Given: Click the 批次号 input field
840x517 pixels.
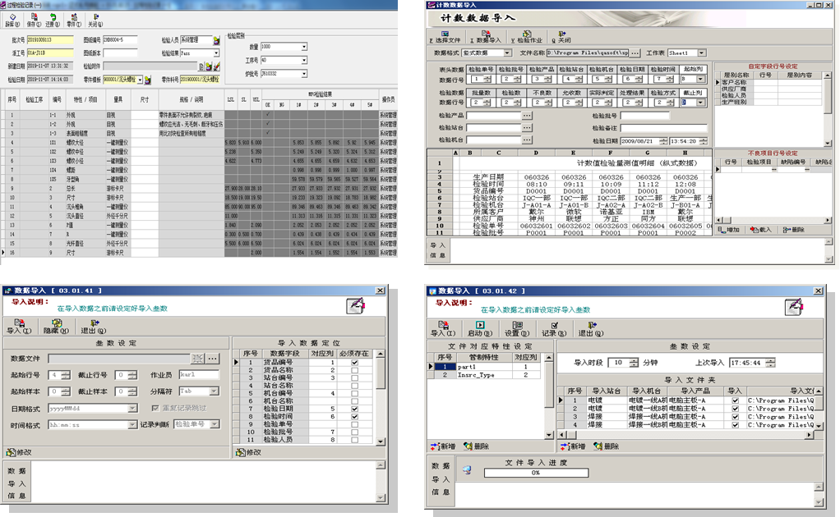Looking at the screenshot, I should (50, 40).
